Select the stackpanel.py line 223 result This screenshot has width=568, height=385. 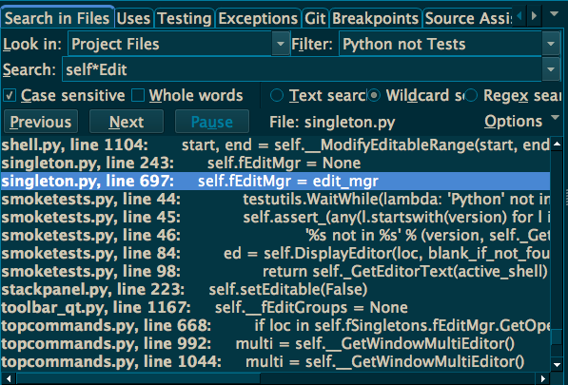[275, 290]
